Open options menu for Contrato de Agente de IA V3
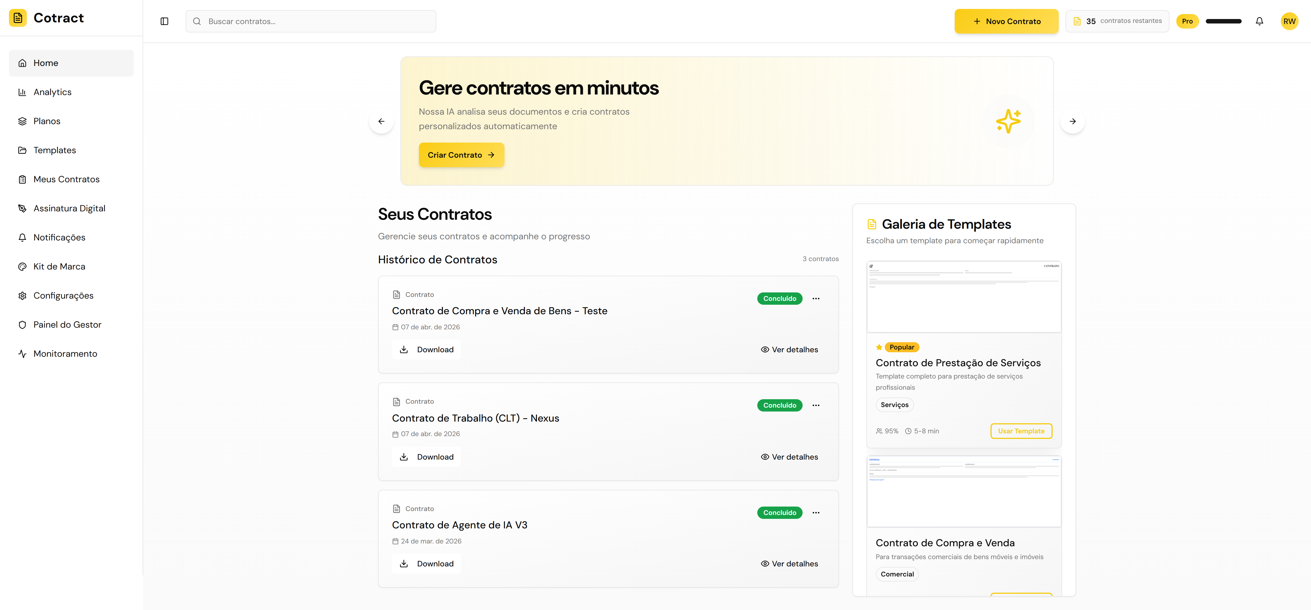Image resolution: width=1311 pixels, height=610 pixels. (816, 512)
